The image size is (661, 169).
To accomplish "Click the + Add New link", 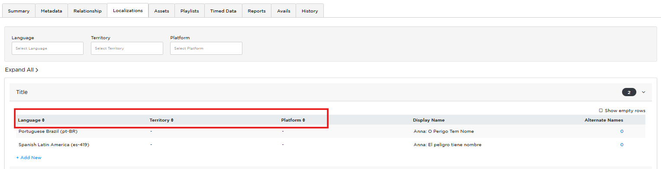I will tap(29, 158).
